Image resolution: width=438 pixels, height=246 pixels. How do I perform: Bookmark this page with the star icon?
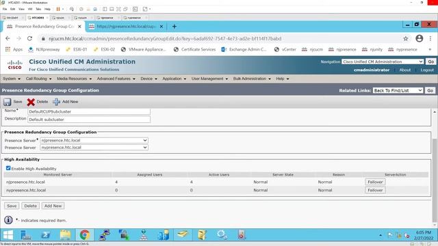pos(406,38)
